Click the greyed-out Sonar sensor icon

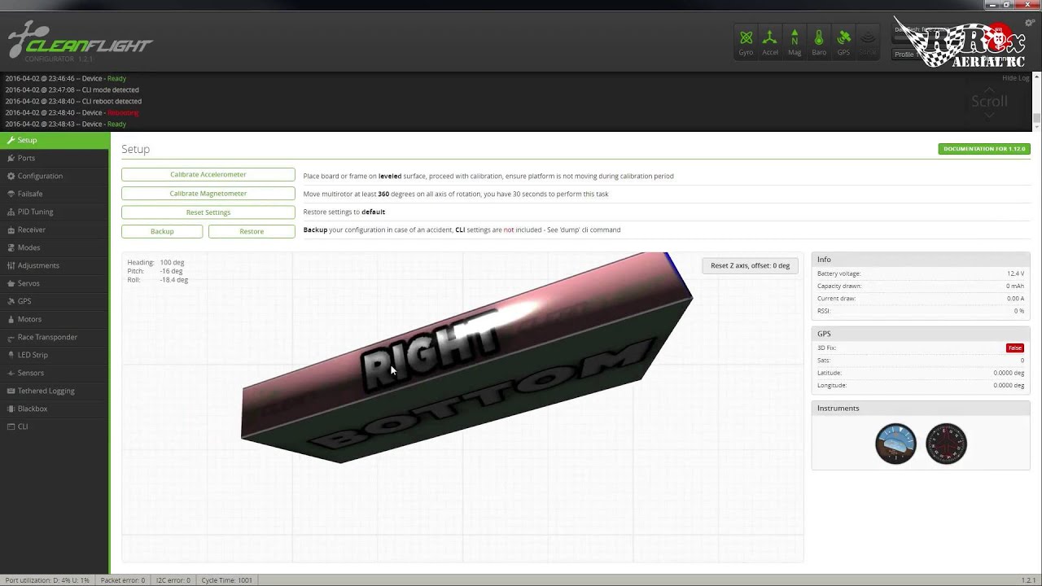(868, 42)
